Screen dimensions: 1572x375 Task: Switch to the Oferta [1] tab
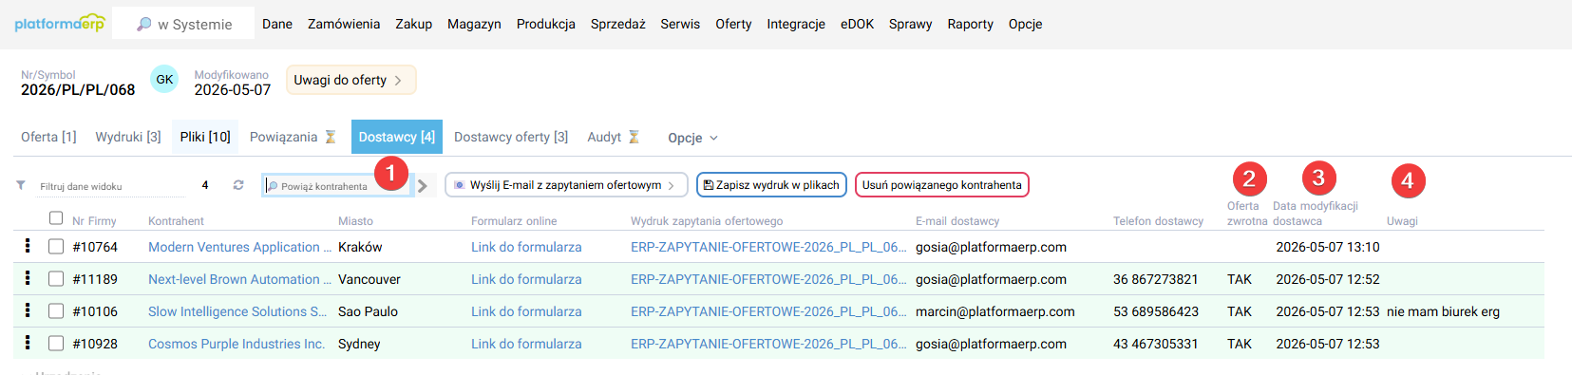point(48,137)
